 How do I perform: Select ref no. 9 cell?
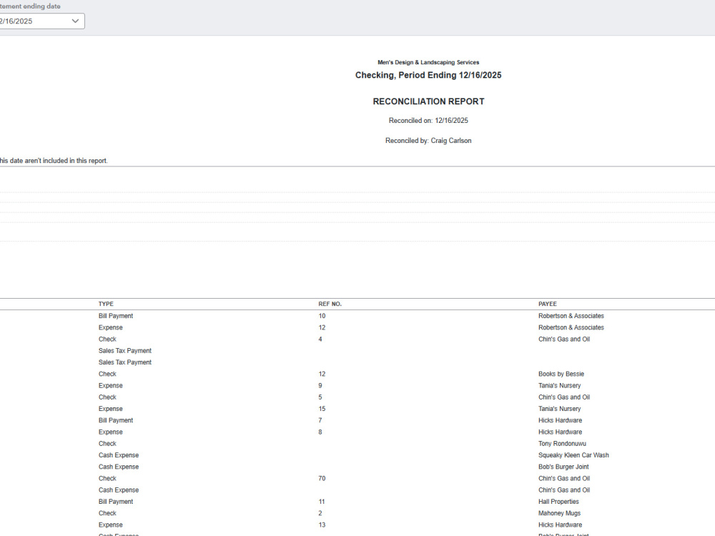320,386
